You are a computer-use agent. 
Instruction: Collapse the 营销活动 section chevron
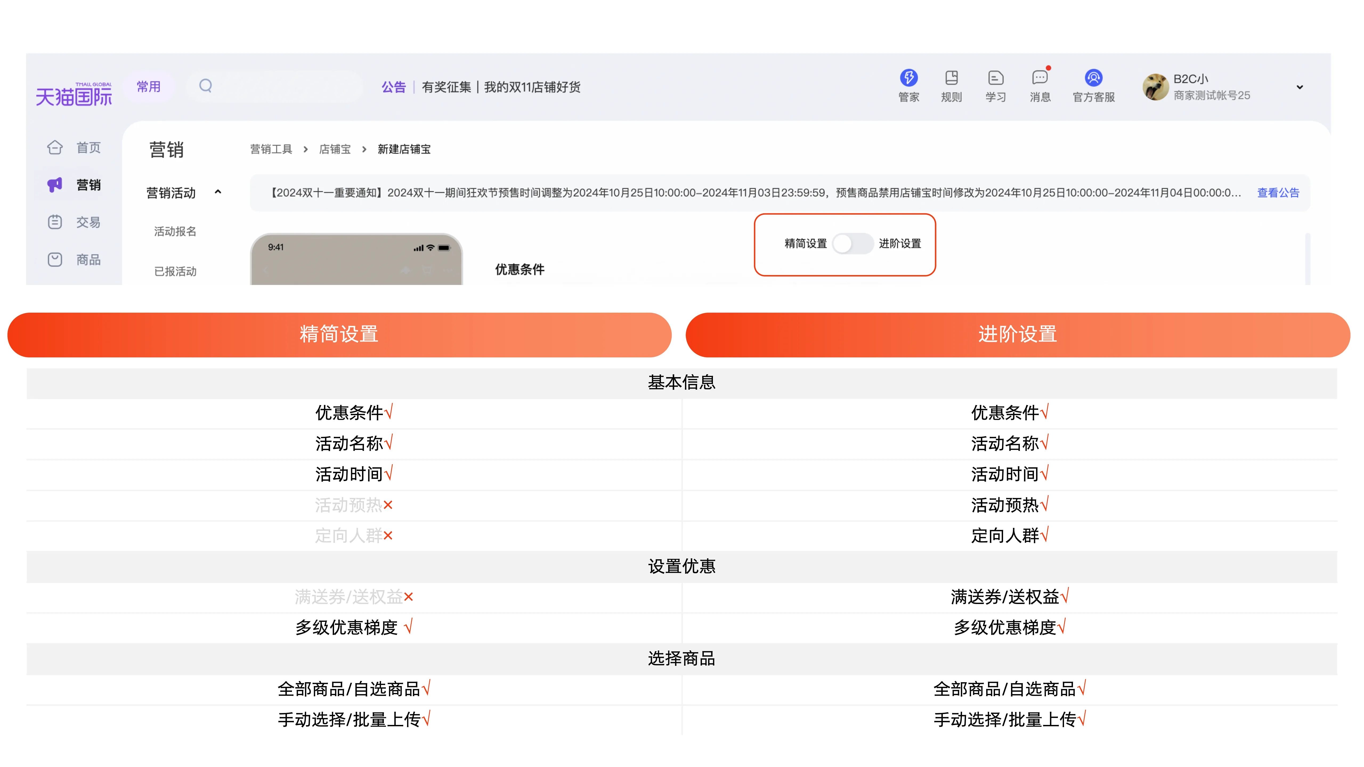tap(218, 192)
